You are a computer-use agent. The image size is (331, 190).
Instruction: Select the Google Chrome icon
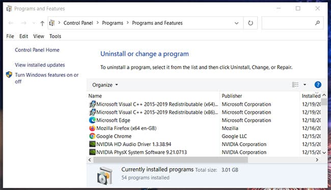pyautogui.click(x=92, y=136)
